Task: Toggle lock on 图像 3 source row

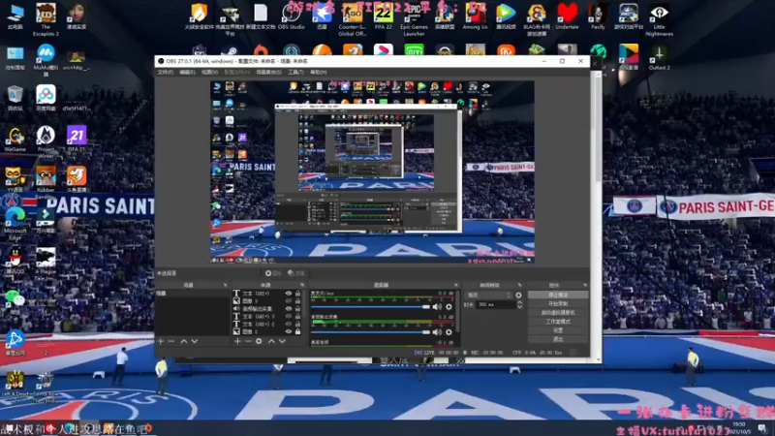Action: (297, 300)
